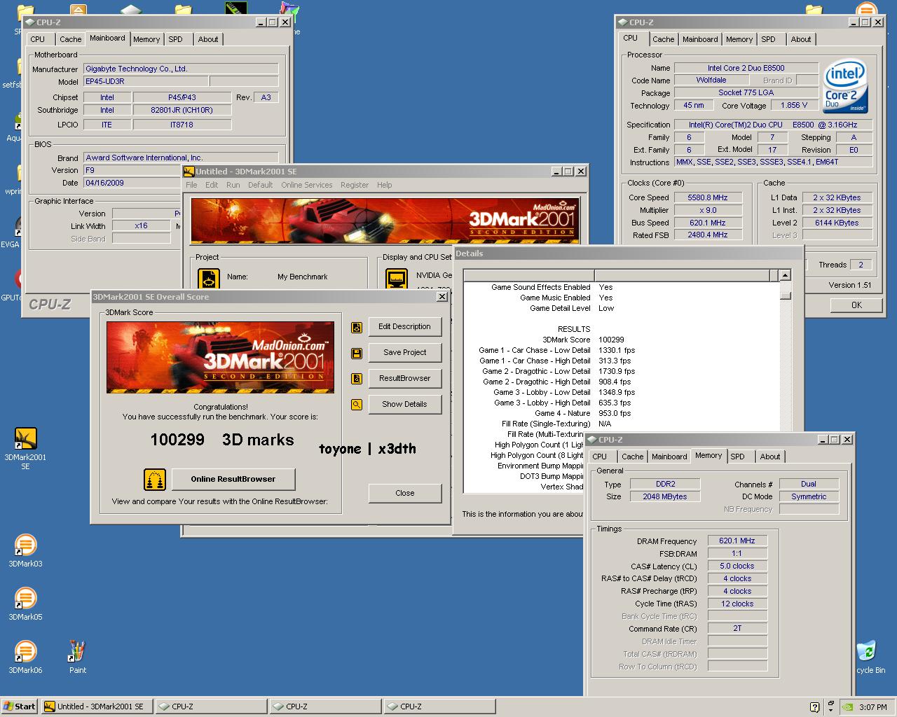Click the ResultBrowser document icon
Screen dimensions: 897x717
pyautogui.click(x=357, y=379)
